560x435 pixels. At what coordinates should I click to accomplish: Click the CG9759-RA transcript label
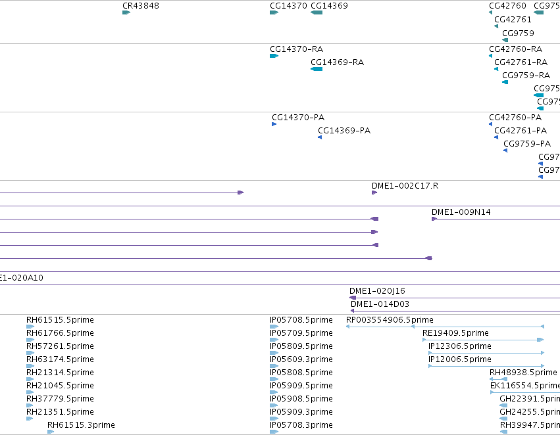tap(526, 75)
